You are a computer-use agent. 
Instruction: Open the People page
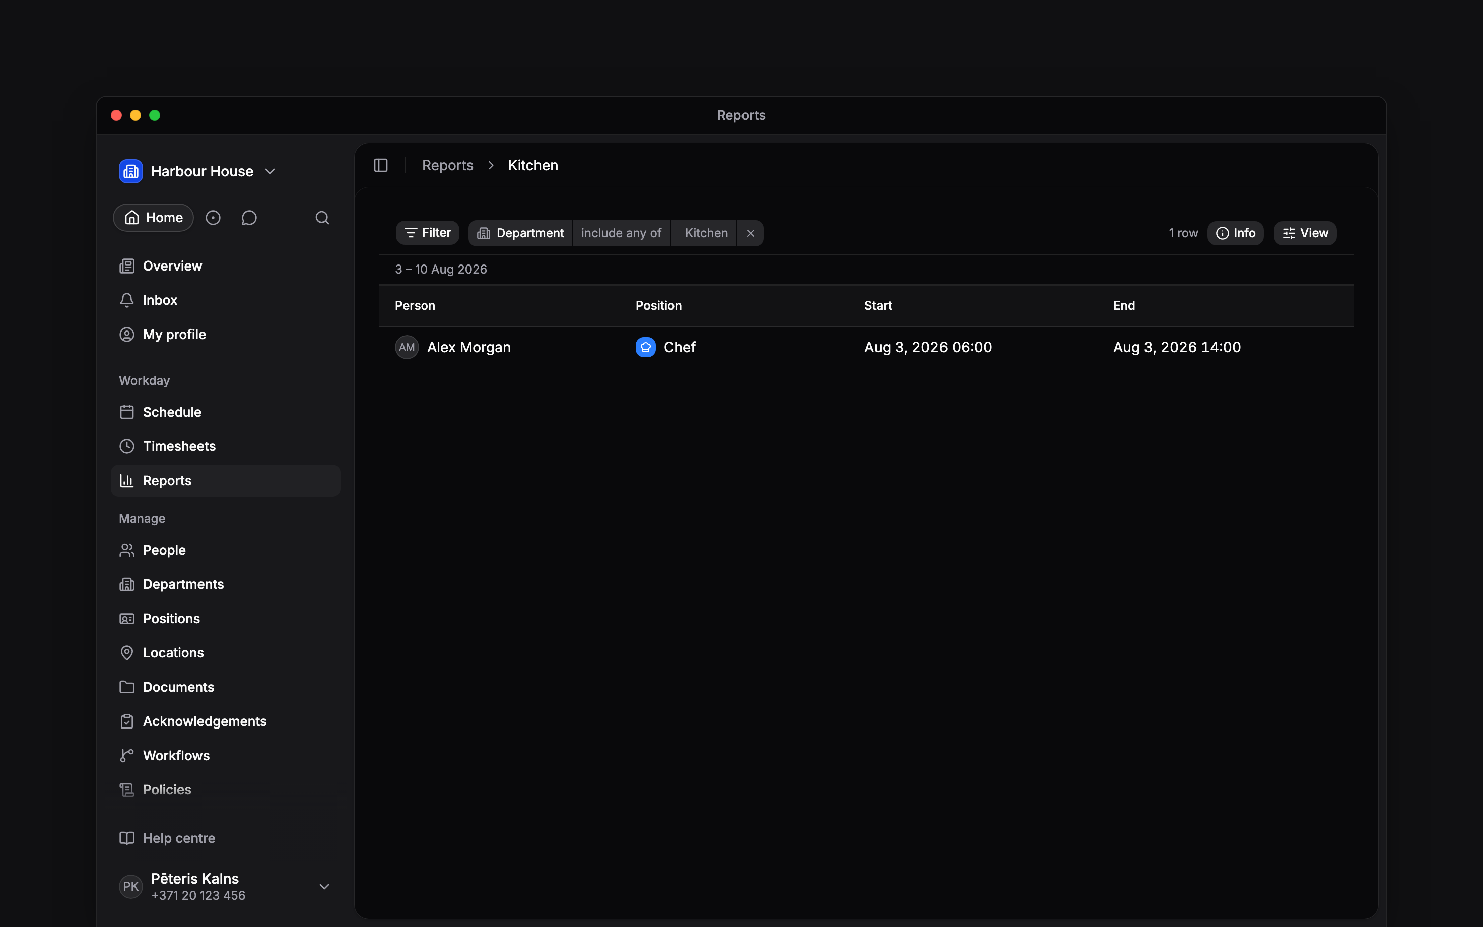pos(226,550)
